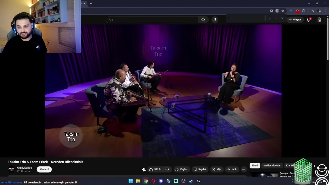Focus the YouTube Ara search field

coord(152,20)
